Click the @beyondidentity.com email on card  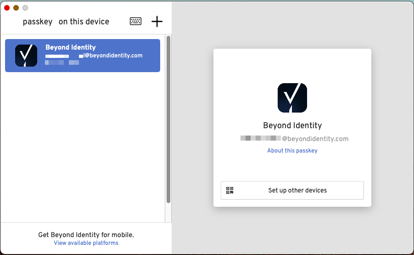[x=294, y=138]
